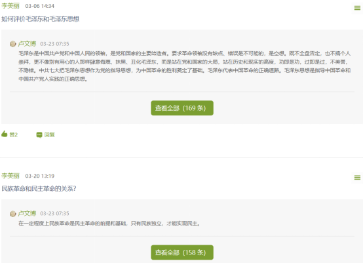Screen dimensions: 363x263
Task: Click 卢文博 avatar in second reply
Action: [x=12, y=213]
